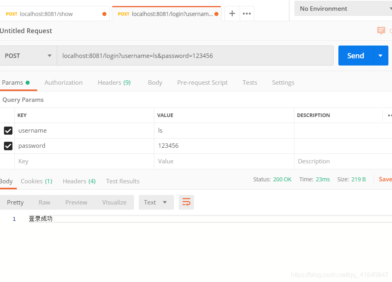
Task: Open the comments icon near Untitled Request
Action: click(x=381, y=31)
